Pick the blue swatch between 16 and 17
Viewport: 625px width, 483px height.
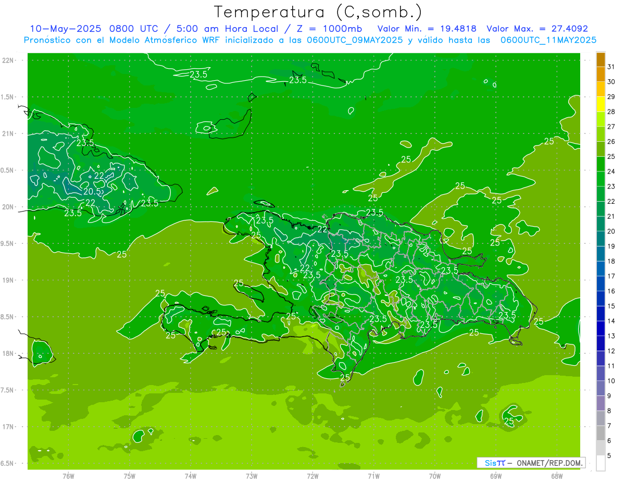tap(601, 283)
